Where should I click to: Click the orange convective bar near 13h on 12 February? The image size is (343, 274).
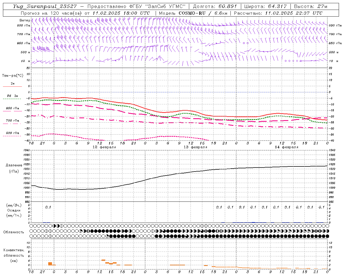(103, 260)
